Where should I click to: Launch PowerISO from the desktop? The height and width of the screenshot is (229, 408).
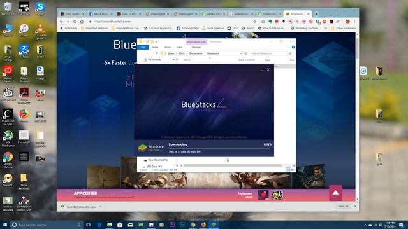point(8,180)
